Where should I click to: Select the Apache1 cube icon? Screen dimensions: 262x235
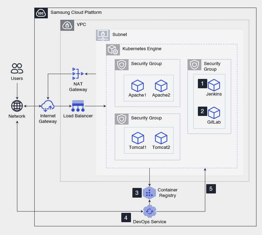point(138,86)
